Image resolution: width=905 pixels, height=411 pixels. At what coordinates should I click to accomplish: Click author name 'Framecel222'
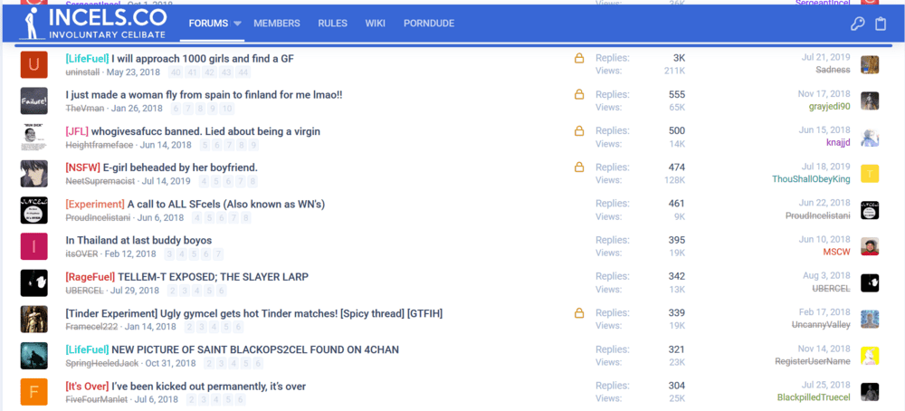(x=91, y=327)
